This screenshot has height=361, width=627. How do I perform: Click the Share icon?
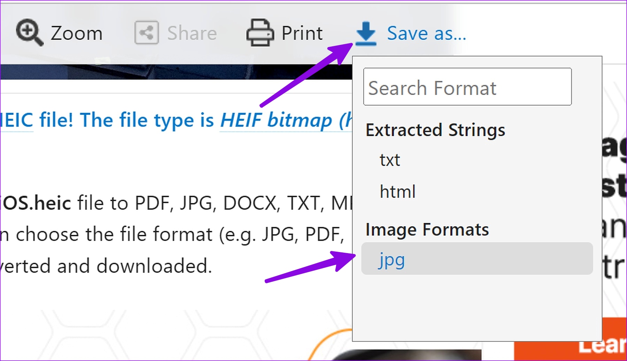coord(147,33)
